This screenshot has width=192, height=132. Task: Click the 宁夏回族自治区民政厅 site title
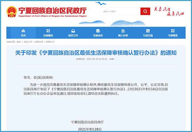pyautogui.click(x=52, y=10)
